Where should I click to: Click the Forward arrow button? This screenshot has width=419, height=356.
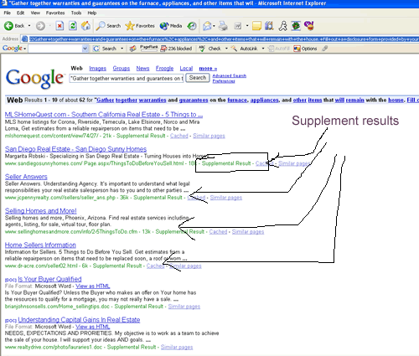40,26
